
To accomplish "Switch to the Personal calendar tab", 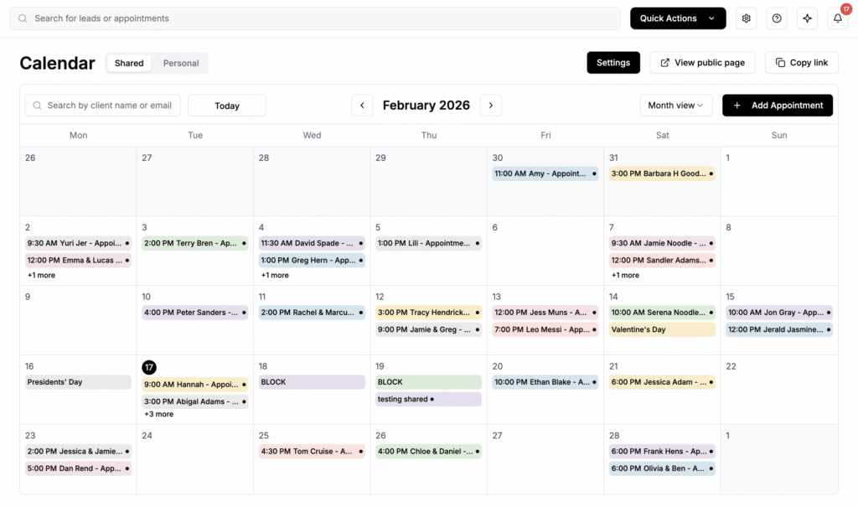I will [x=181, y=63].
